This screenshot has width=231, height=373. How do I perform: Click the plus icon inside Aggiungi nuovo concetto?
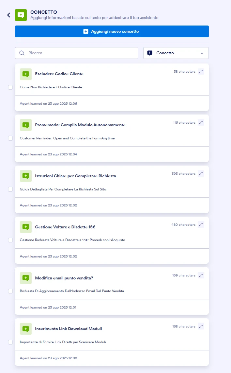[85, 31]
